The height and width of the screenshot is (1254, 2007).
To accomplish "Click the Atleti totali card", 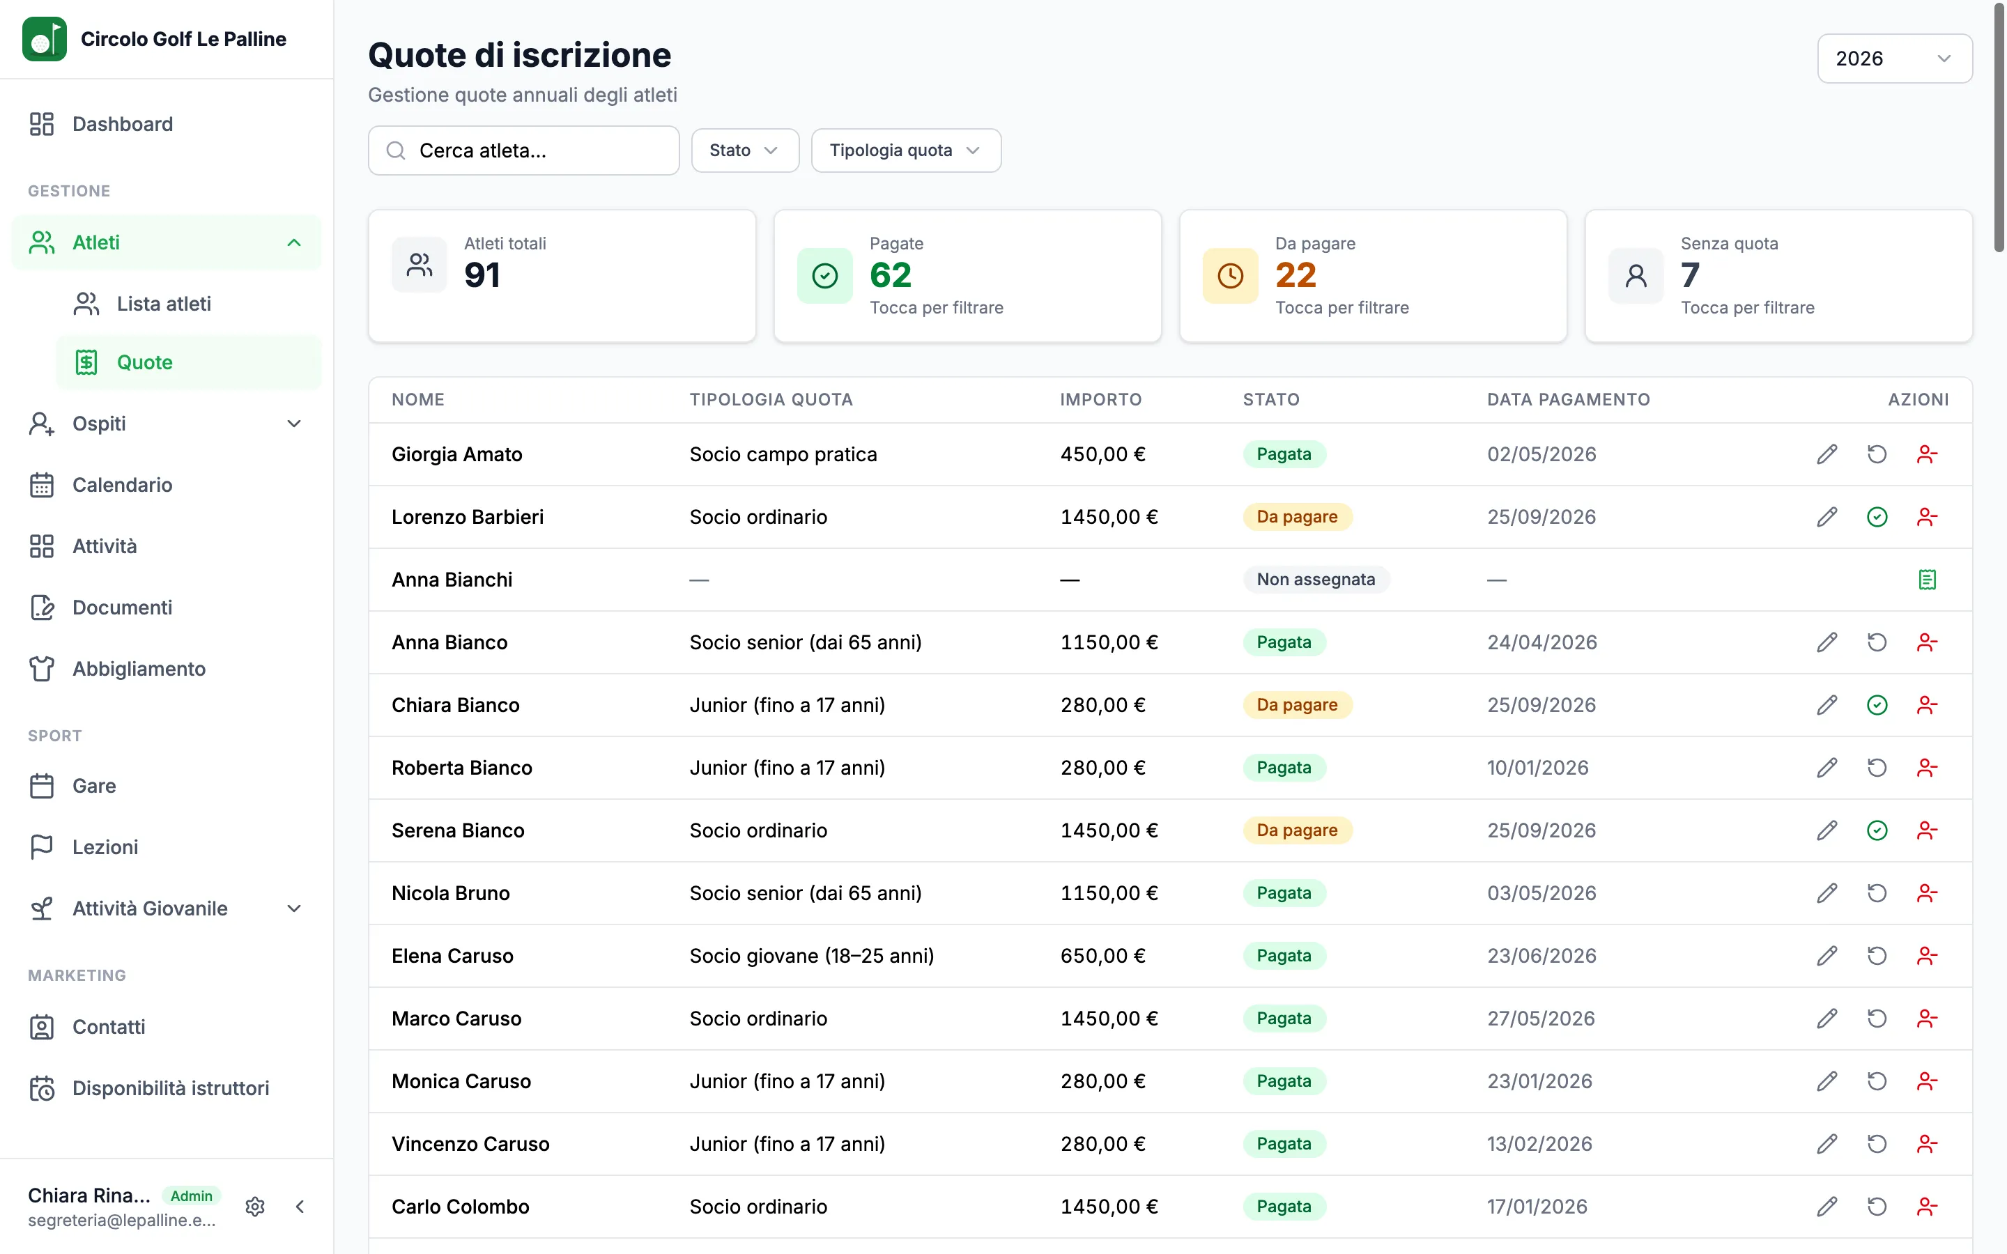I will (562, 276).
